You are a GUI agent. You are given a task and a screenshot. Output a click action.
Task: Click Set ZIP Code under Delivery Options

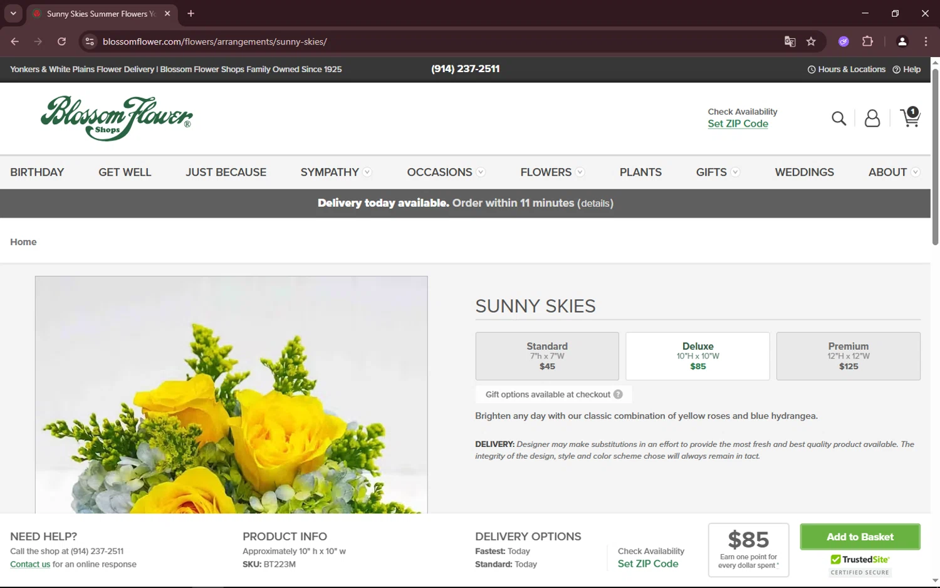click(x=648, y=564)
